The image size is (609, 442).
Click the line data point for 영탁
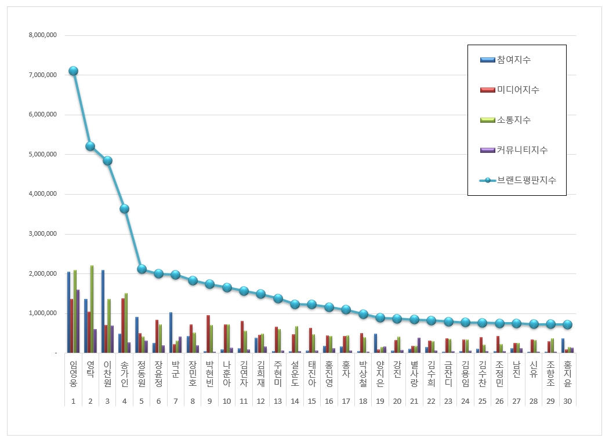click(x=90, y=147)
